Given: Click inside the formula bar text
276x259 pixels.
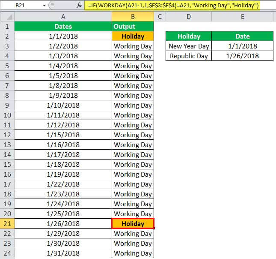Looking at the screenshot, I should point(173,5).
